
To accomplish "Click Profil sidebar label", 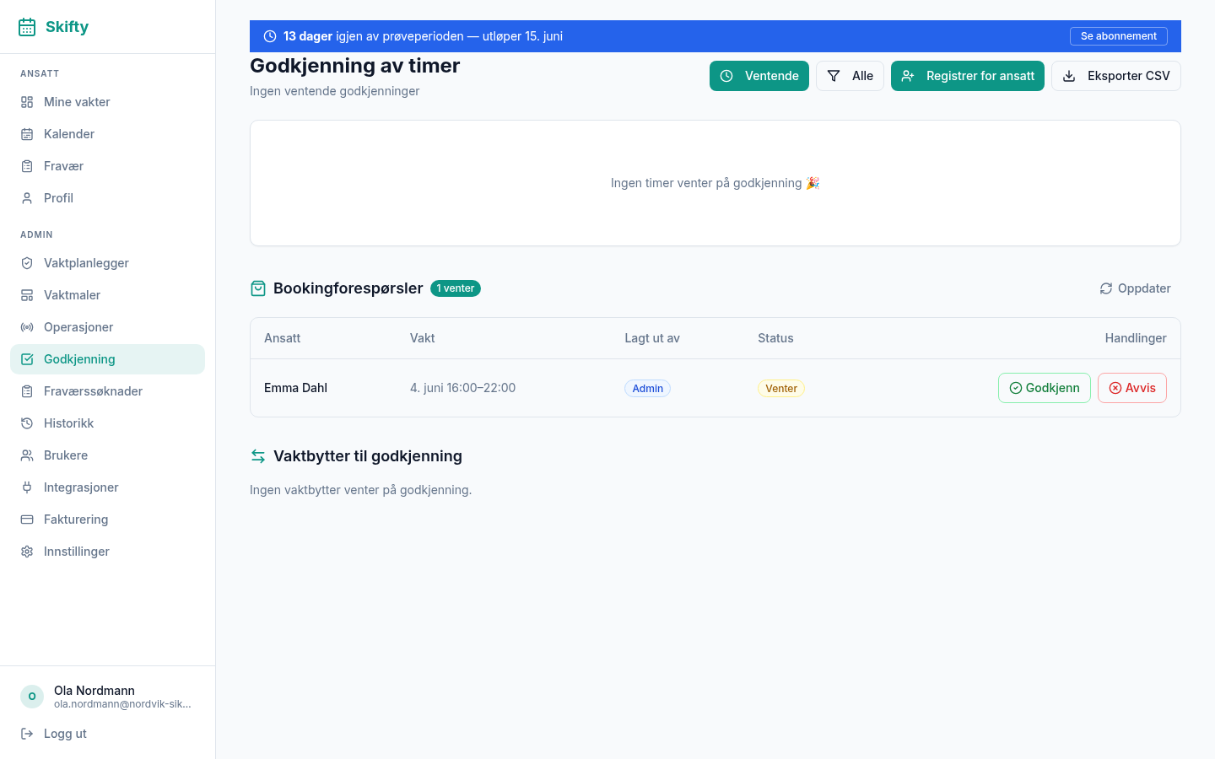I will coord(58,198).
